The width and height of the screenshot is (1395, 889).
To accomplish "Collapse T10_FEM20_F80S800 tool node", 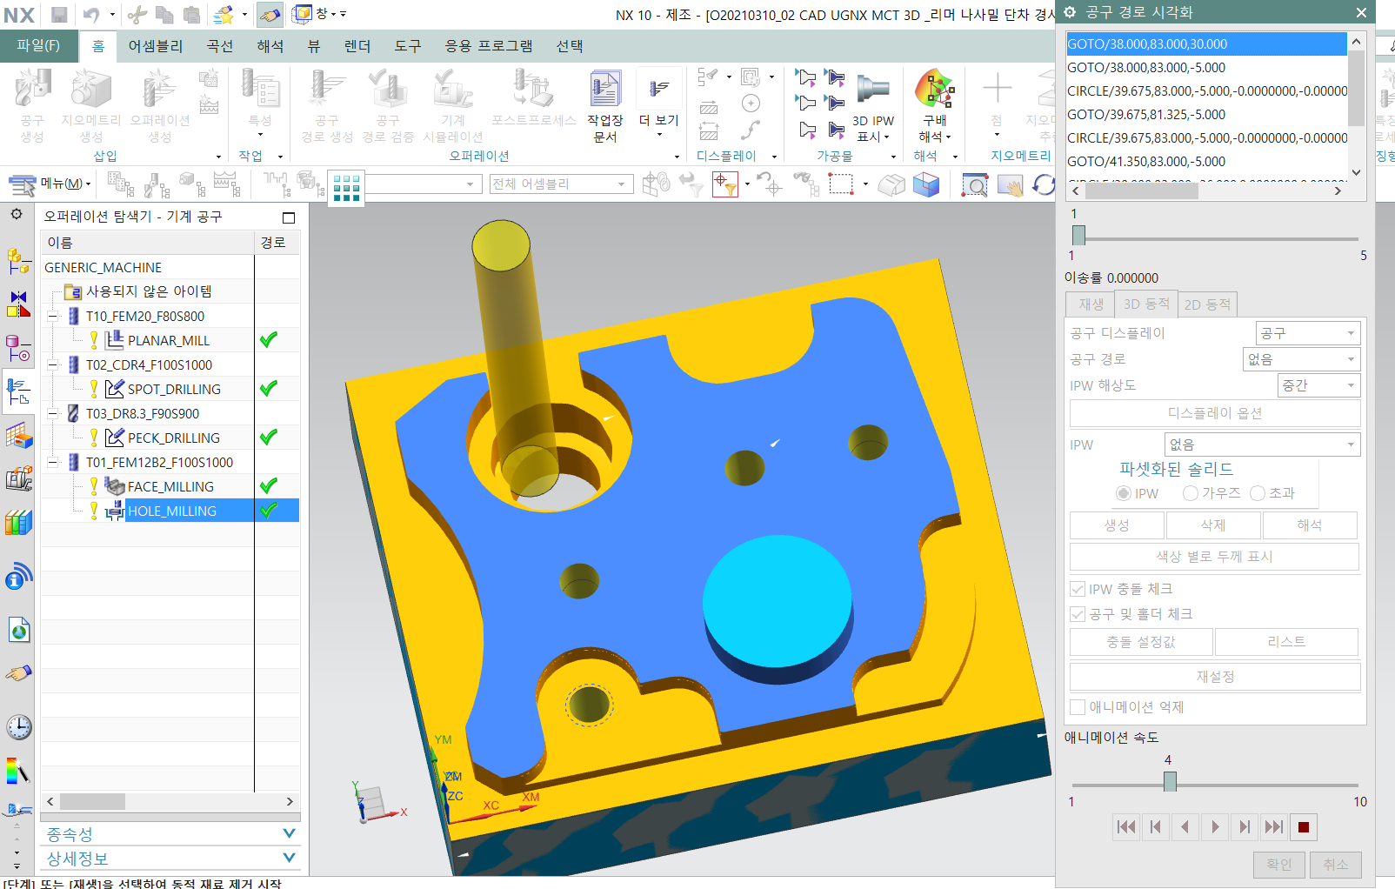I will tap(53, 317).
